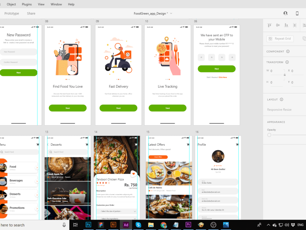This screenshot has width=306, height=230.
Task: Click the Y position value field
Action: [297, 82]
